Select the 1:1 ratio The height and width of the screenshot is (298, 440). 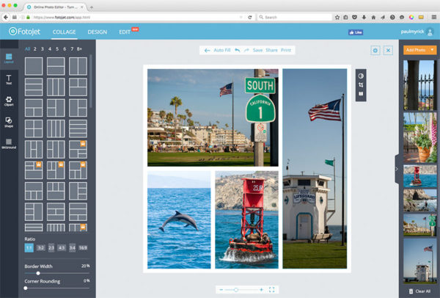(x=29, y=248)
